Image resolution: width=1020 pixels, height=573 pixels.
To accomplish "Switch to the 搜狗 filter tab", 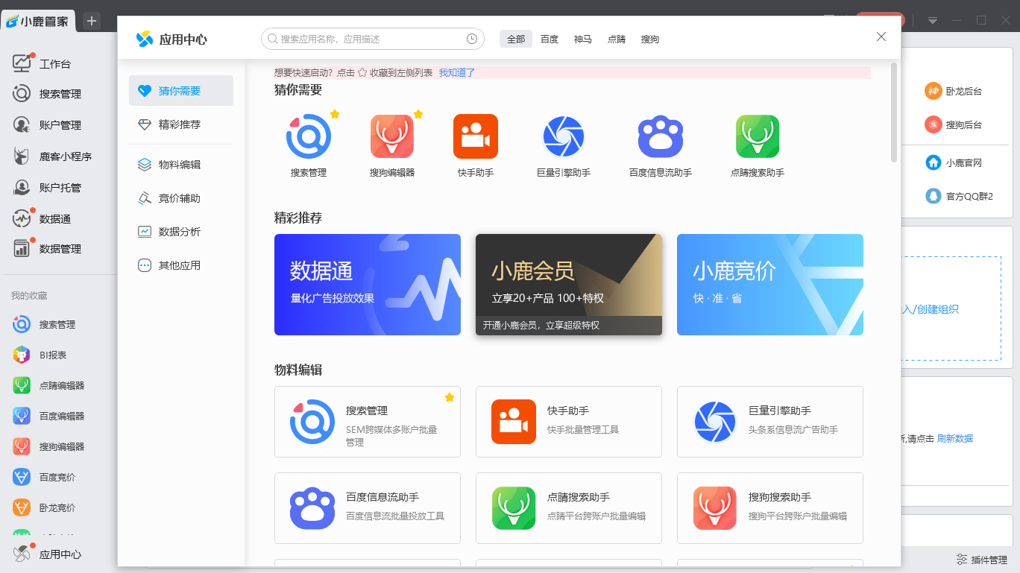I will point(650,39).
